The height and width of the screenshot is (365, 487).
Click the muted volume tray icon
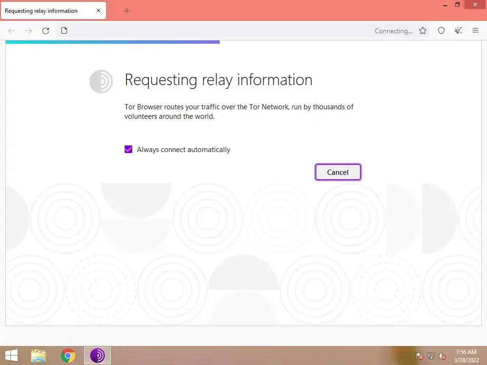coord(442,356)
